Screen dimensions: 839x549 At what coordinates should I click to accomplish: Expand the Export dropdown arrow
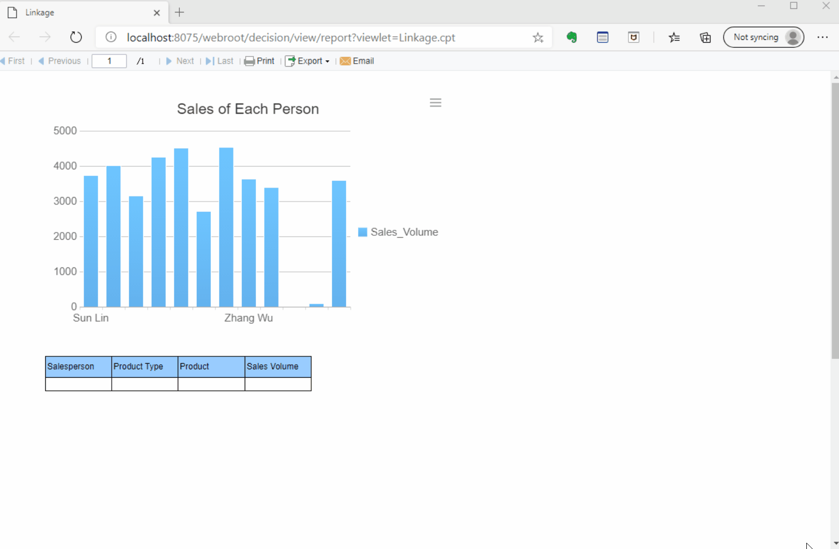point(327,61)
